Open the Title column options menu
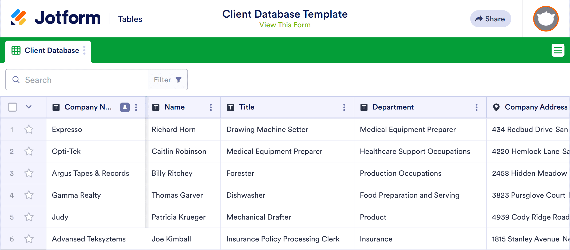Viewport: 570px width, 250px height. coord(344,107)
